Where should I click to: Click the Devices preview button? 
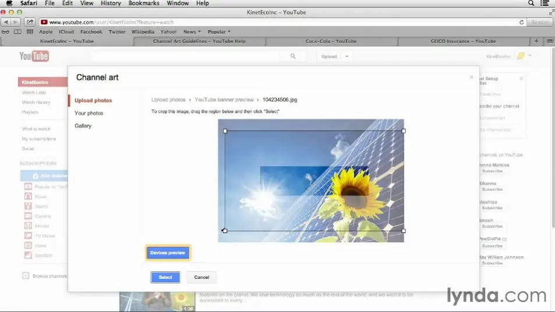[x=168, y=253]
